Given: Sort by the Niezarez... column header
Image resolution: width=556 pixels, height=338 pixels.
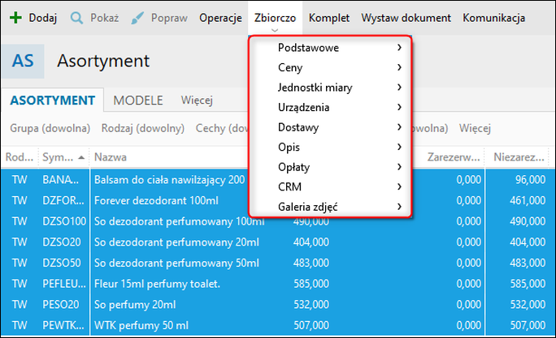Looking at the screenshot, I should tap(519, 157).
